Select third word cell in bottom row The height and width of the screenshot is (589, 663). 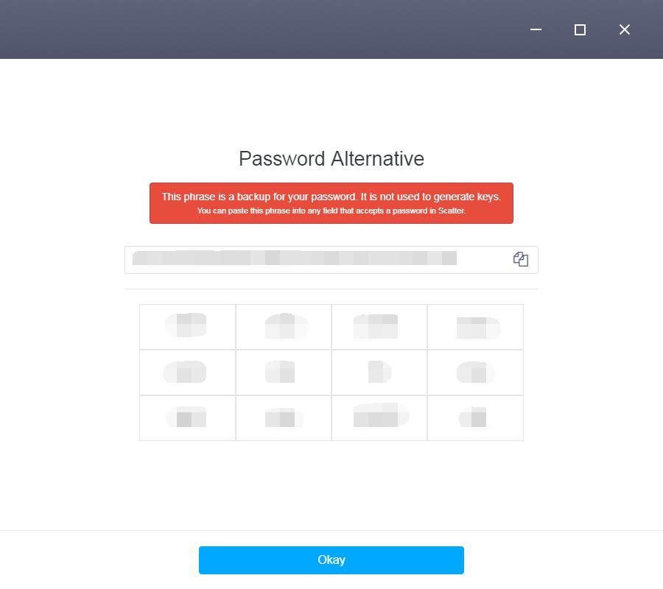point(379,418)
